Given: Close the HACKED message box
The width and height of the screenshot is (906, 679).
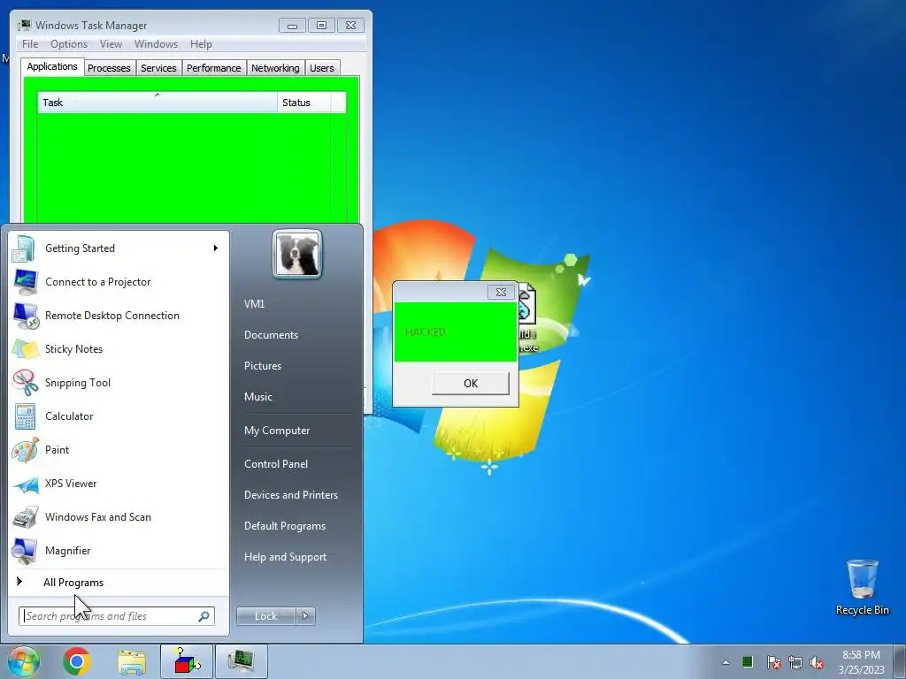Looking at the screenshot, I should 501,292.
